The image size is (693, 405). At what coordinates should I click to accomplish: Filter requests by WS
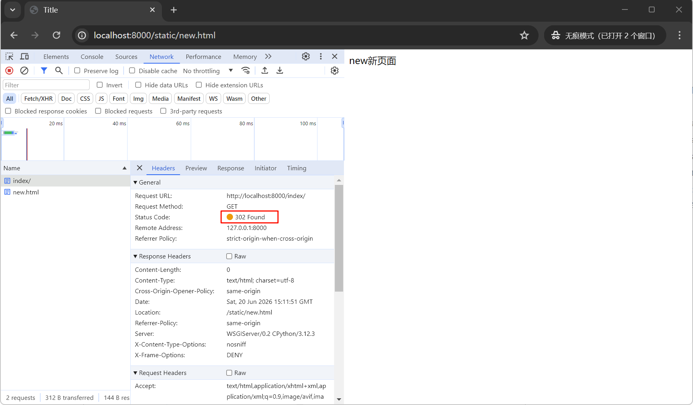(x=213, y=98)
